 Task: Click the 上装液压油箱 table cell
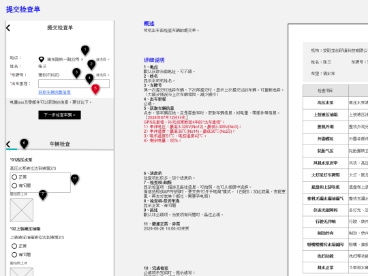(326, 114)
